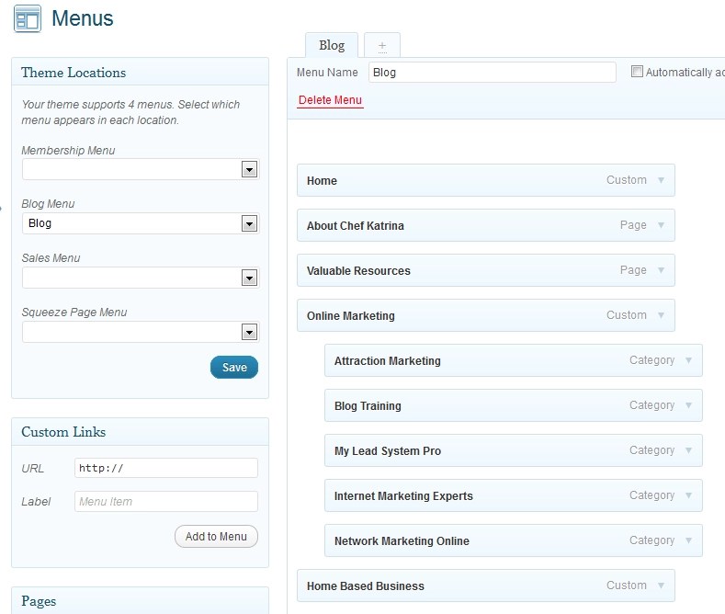The width and height of the screenshot is (725, 614).
Task: Click the Theme Locations panel header
Action: 140,72
